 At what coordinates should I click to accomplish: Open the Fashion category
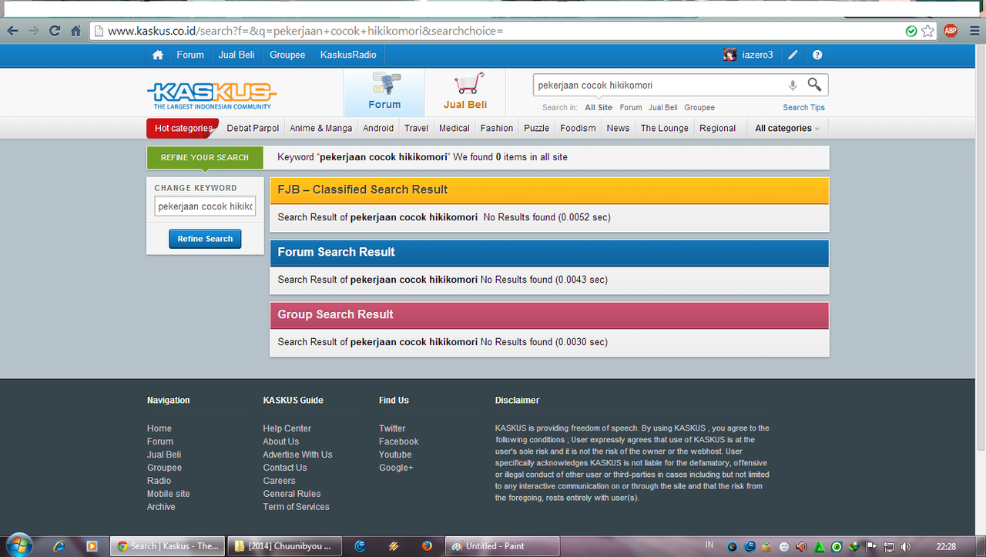click(497, 128)
